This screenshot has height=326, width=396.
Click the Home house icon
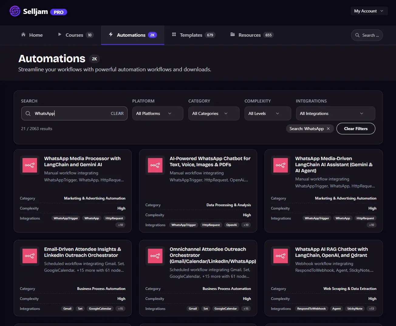23,35
